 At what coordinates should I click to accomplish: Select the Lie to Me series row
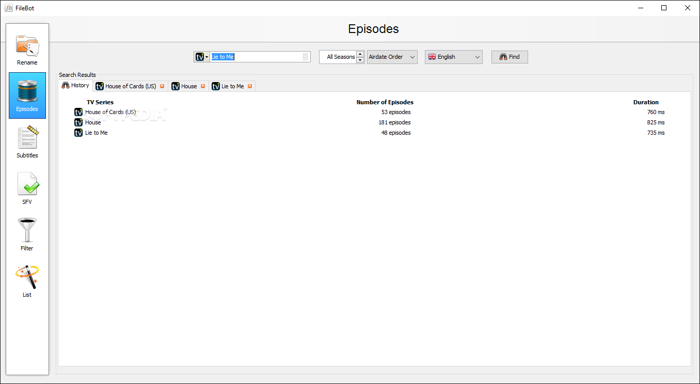pos(374,133)
